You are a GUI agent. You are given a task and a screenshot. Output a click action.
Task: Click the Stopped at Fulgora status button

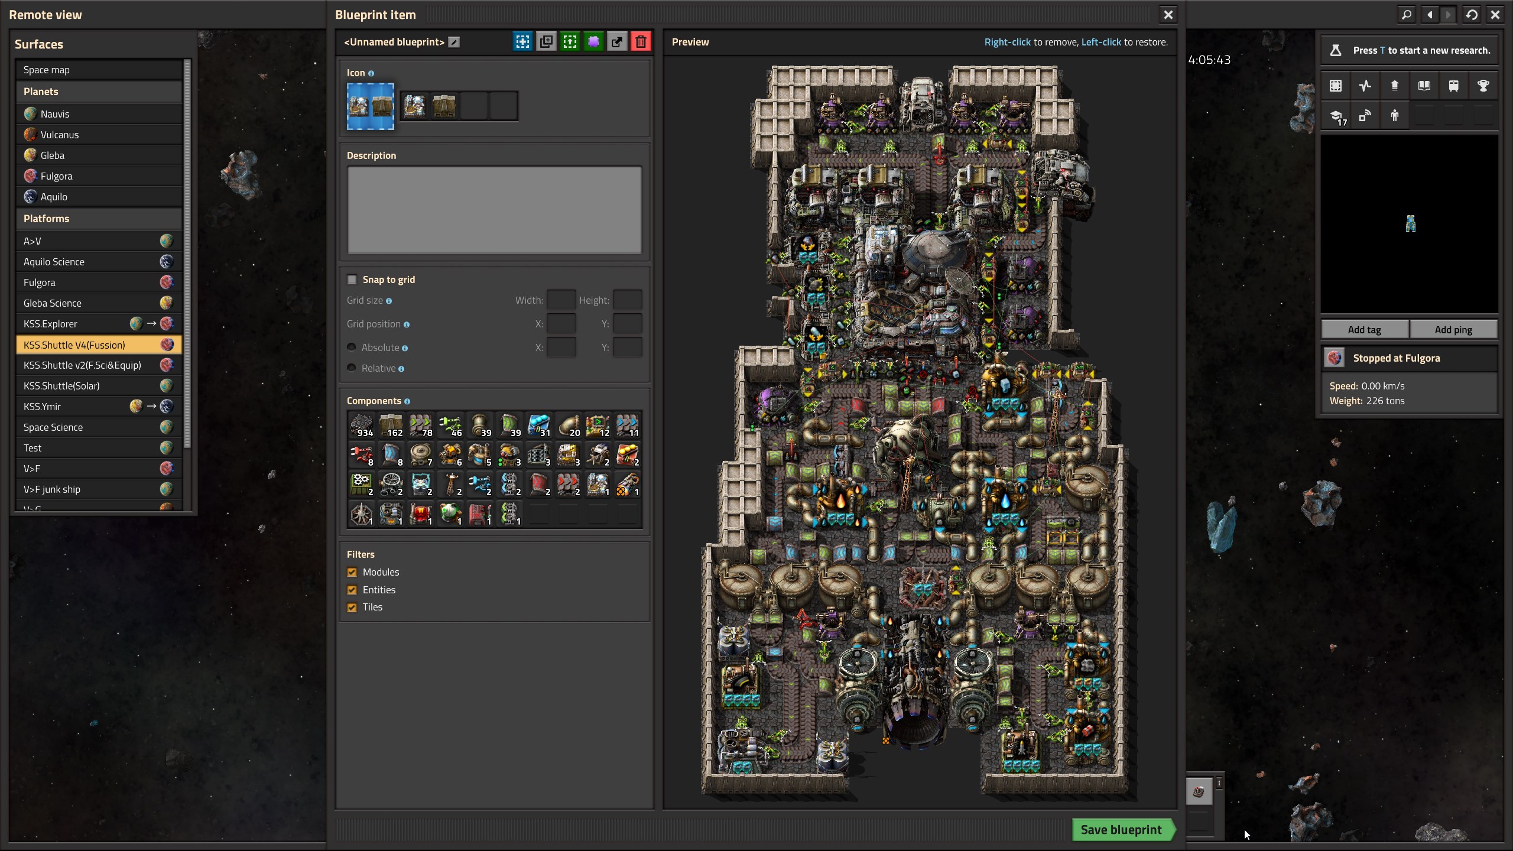coord(1410,358)
